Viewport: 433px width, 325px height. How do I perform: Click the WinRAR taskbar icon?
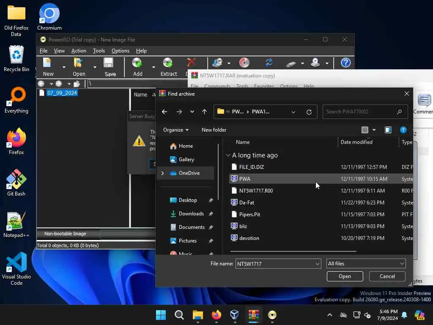[x=253, y=315]
